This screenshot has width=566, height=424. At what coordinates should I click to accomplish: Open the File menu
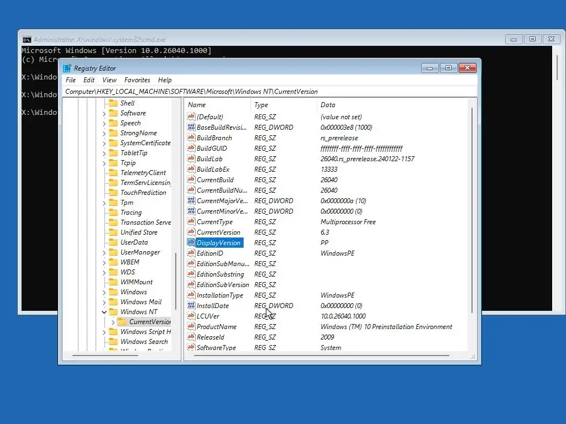[71, 80]
